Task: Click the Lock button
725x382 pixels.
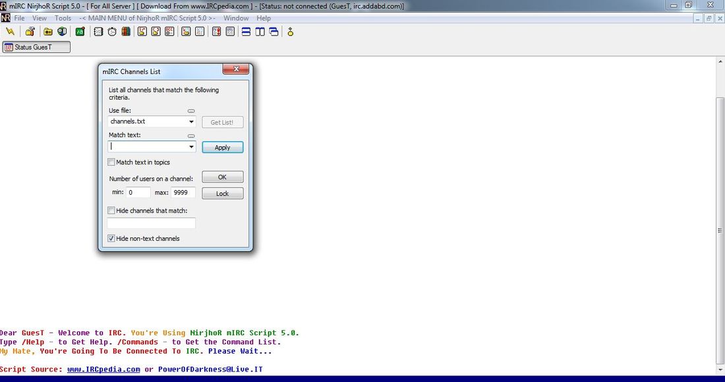Action: coord(222,193)
